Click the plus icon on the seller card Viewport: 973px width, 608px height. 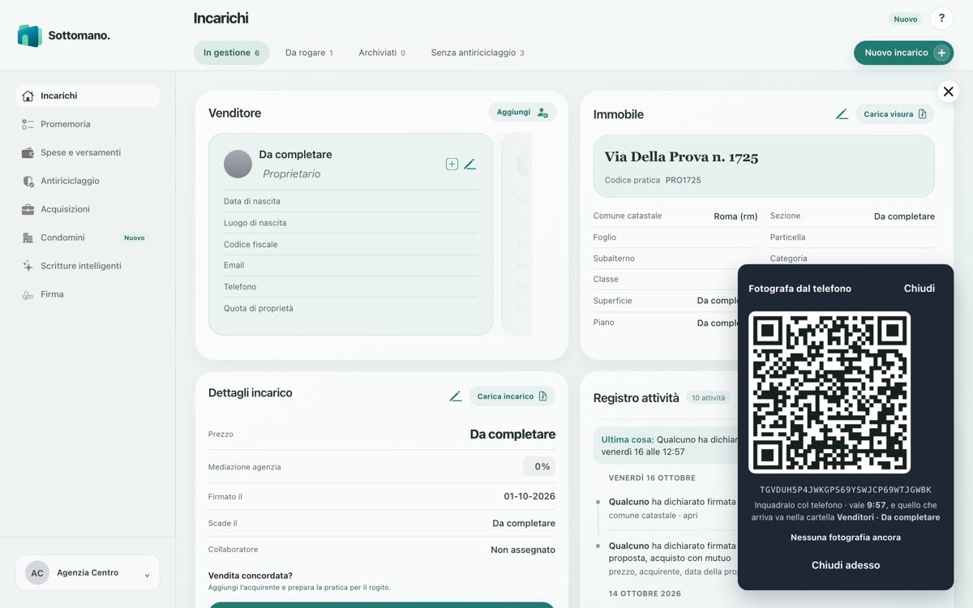pyautogui.click(x=452, y=164)
